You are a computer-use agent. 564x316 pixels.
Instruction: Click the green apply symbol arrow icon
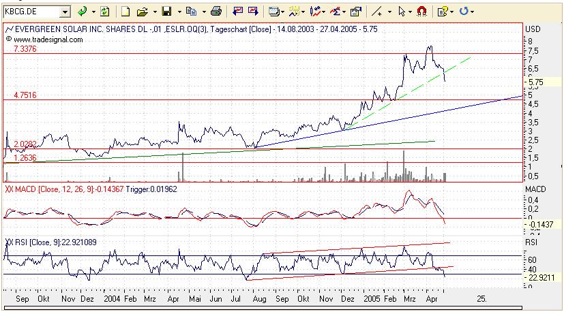pos(83,12)
